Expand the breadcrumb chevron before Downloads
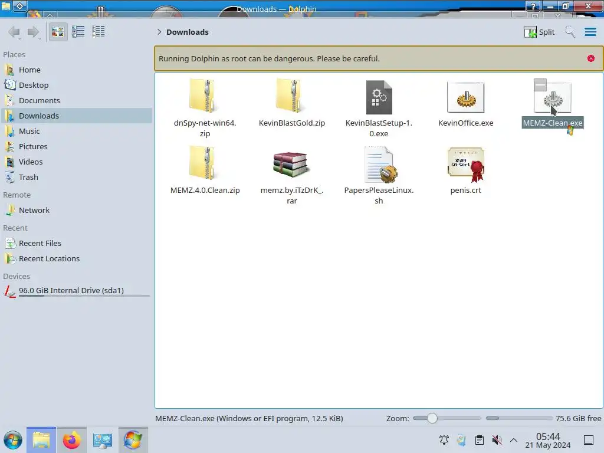Screen dimensions: 604x453 159,32
